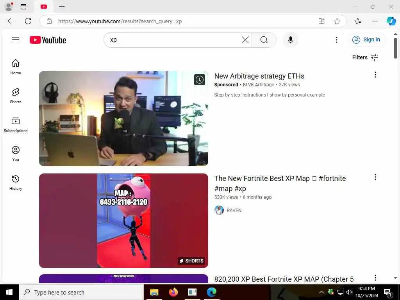Open Subscriptions in sidebar
This screenshot has height=300, width=400.
pyautogui.click(x=16, y=125)
